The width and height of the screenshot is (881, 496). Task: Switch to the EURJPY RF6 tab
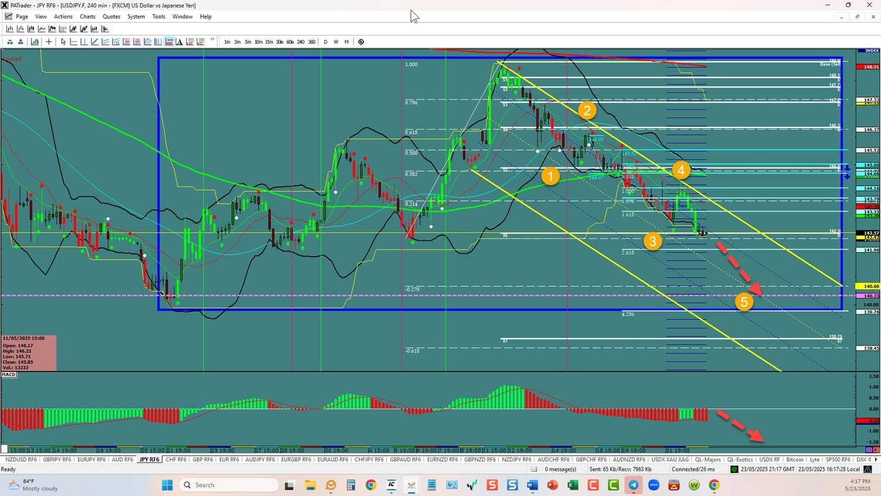pyautogui.click(x=91, y=460)
